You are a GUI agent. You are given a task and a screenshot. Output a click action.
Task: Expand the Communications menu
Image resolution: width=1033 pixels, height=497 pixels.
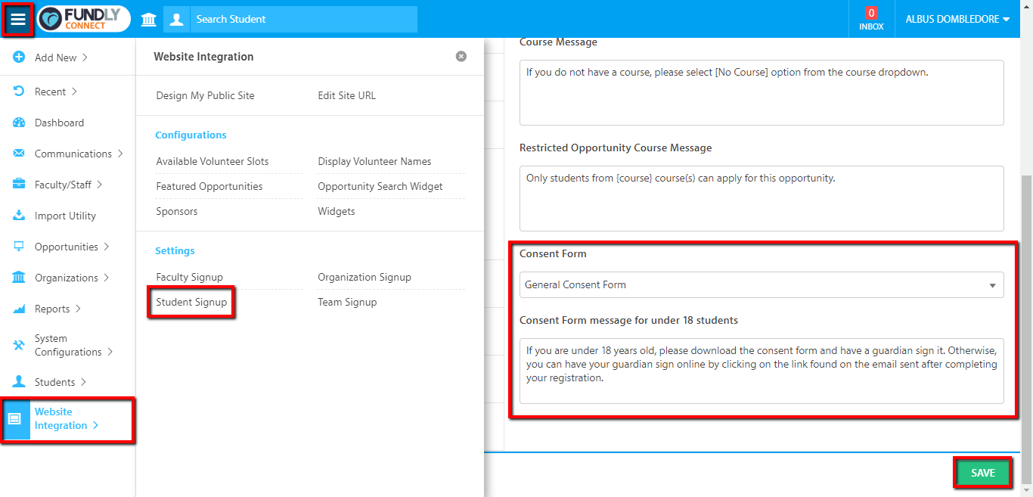[79, 154]
